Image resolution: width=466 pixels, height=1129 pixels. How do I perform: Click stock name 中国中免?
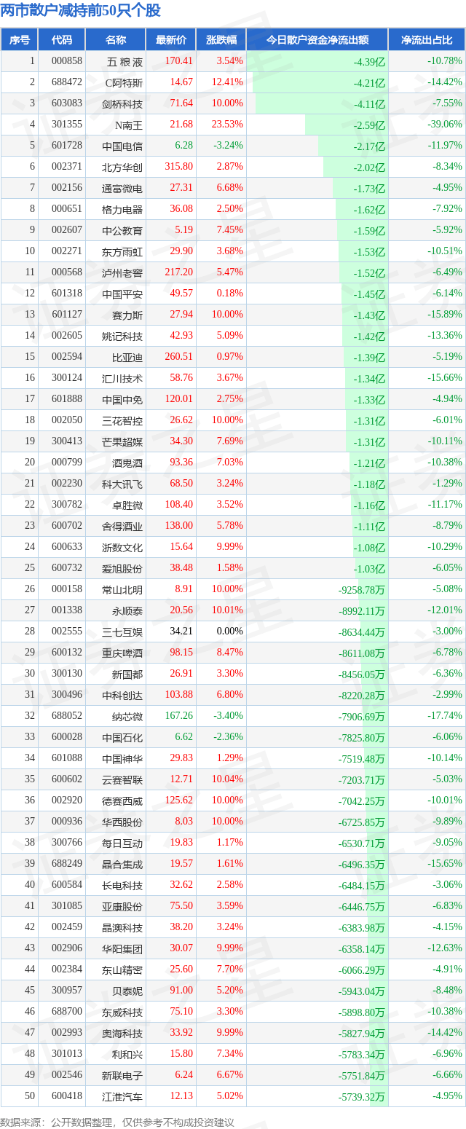click(122, 399)
